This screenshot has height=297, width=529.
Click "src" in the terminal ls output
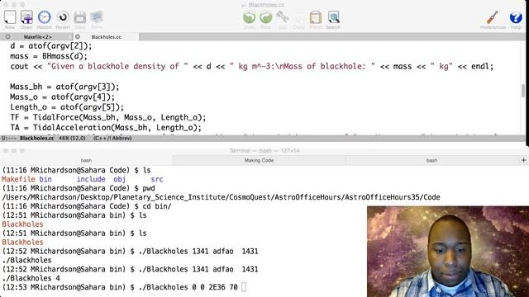coord(157,179)
